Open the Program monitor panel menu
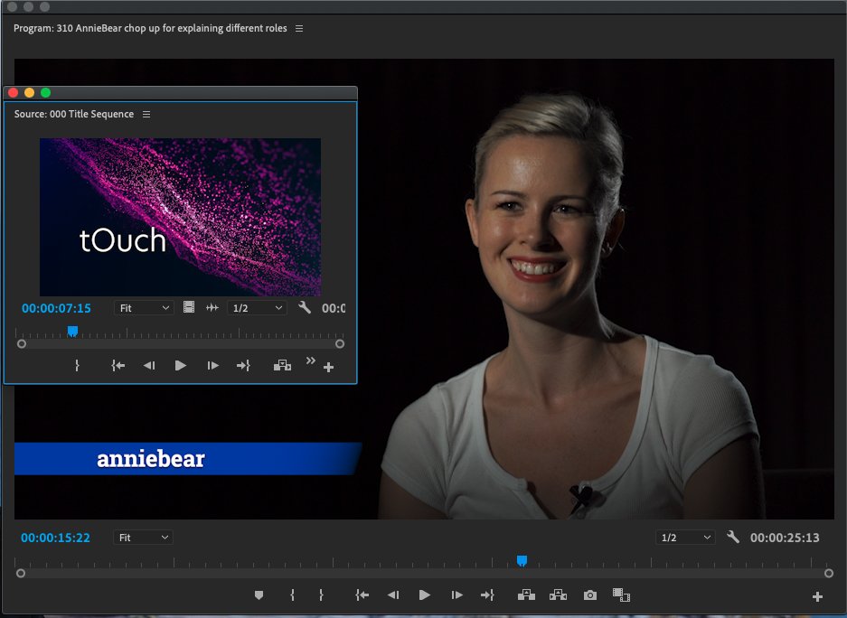 pyautogui.click(x=299, y=29)
